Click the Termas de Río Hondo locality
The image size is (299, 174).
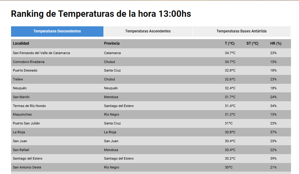click(29, 106)
